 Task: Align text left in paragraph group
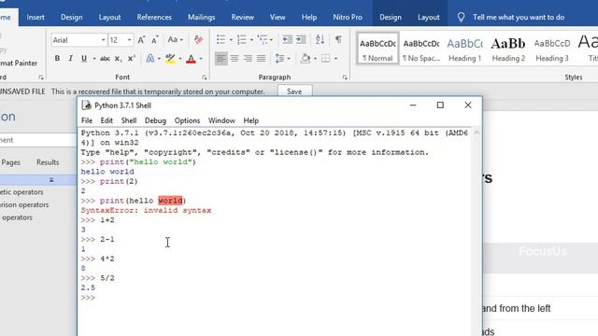[x=221, y=58]
